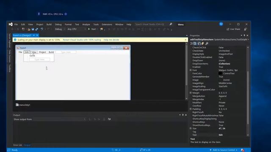This screenshot has width=271, height=152.
Task: Expand the Margin property
Action: [191, 93]
